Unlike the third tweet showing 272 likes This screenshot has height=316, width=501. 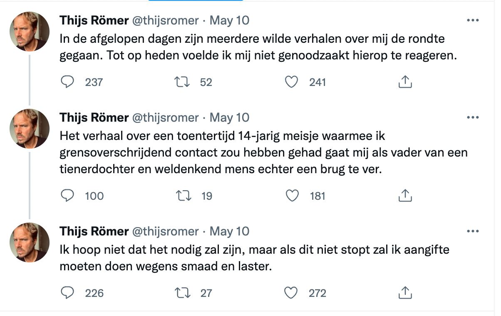click(x=292, y=293)
